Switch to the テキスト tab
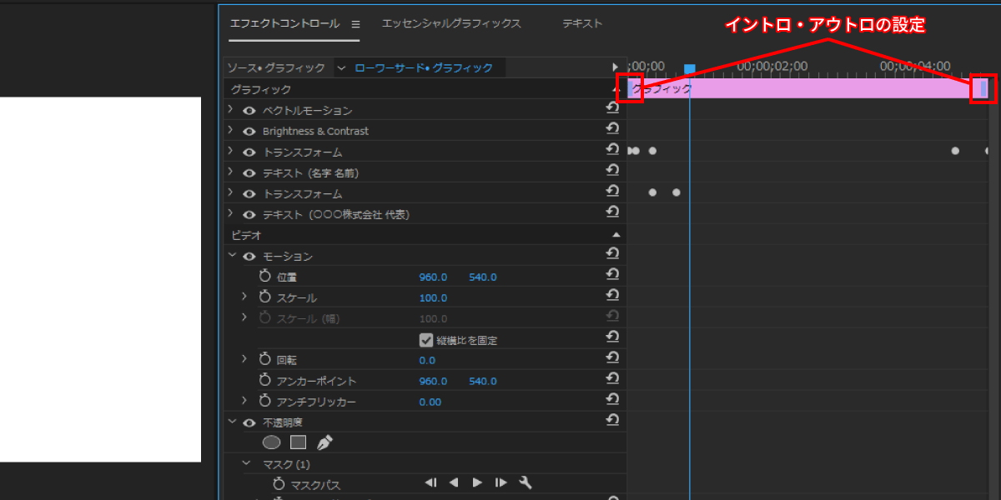Viewport: 1001px width, 500px height. click(x=581, y=23)
